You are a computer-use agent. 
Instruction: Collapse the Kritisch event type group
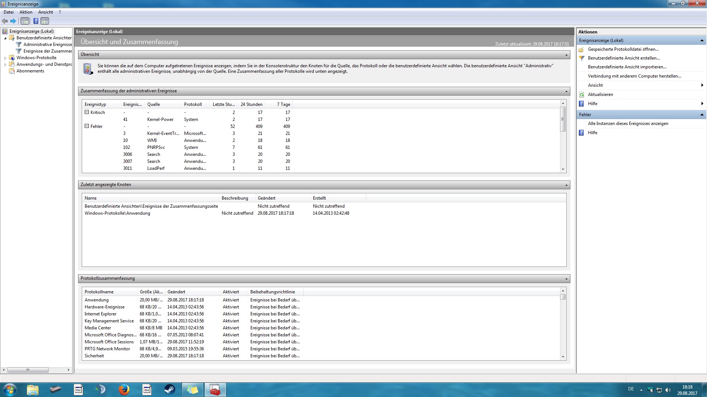(x=87, y=112)
